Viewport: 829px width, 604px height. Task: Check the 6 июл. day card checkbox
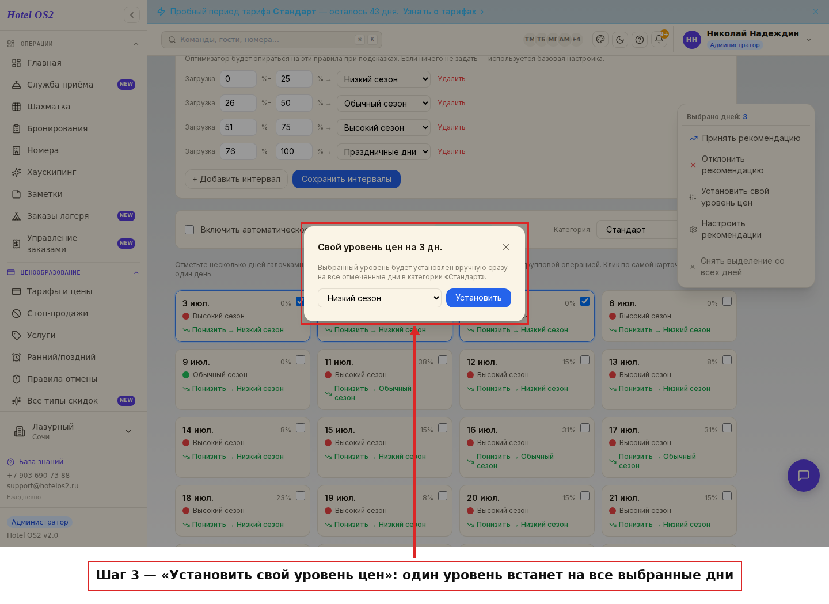click(727, 301)
